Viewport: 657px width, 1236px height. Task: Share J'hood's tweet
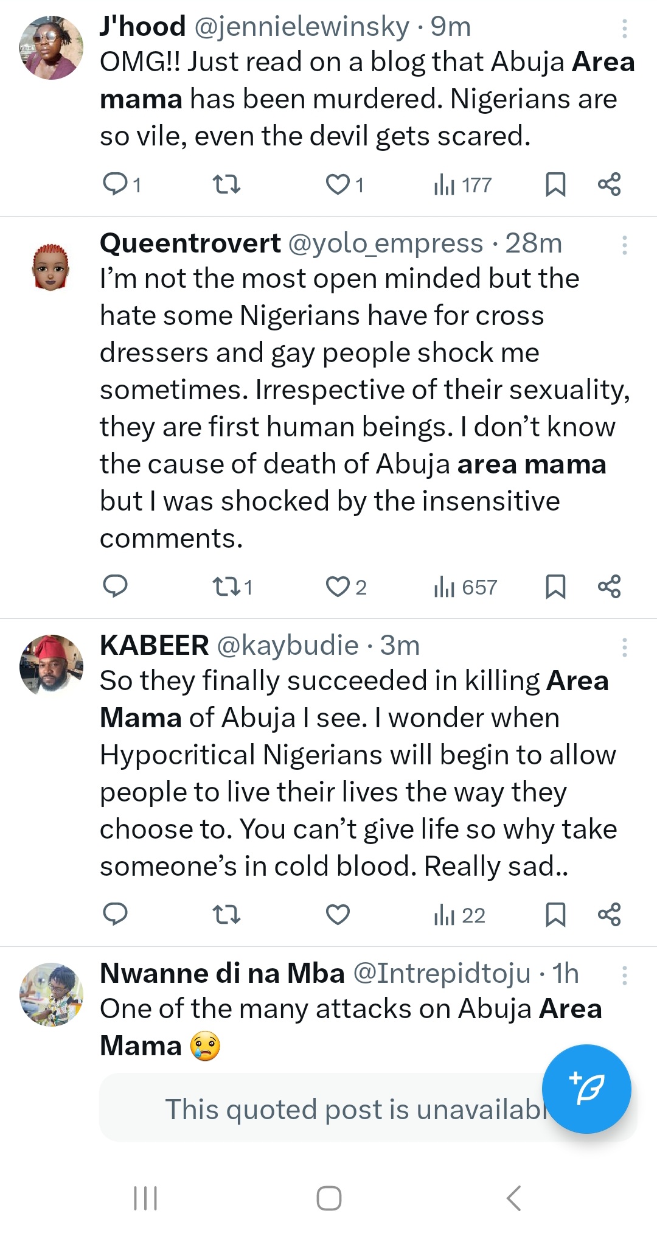click(x=609, y=184)
